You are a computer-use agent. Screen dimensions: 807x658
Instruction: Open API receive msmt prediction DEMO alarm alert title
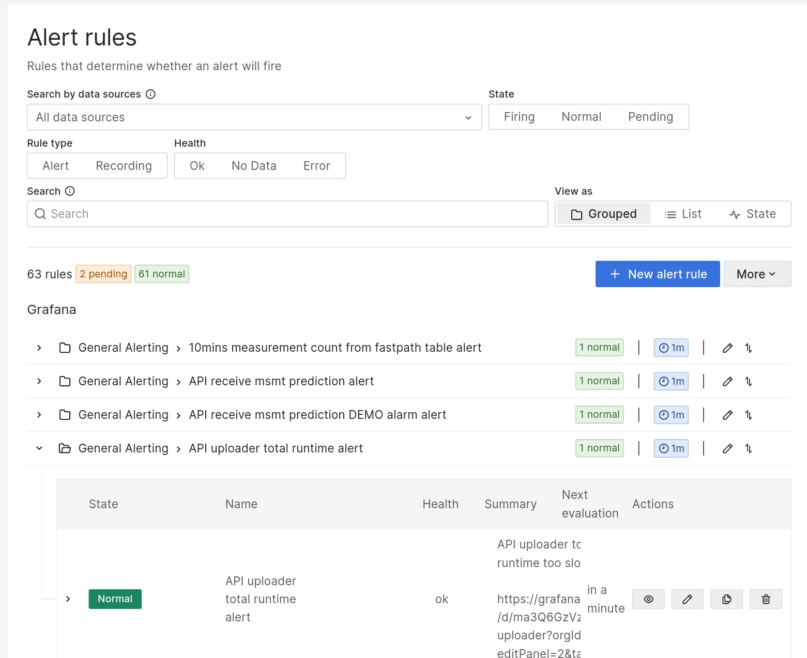point(317,415)
